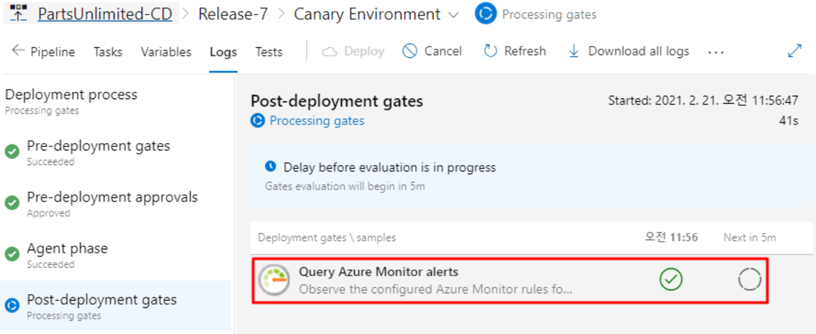The height and width of the screenshot is (334, 816).
Task: Switch to the Variables tab
Action: click(166, 51)
